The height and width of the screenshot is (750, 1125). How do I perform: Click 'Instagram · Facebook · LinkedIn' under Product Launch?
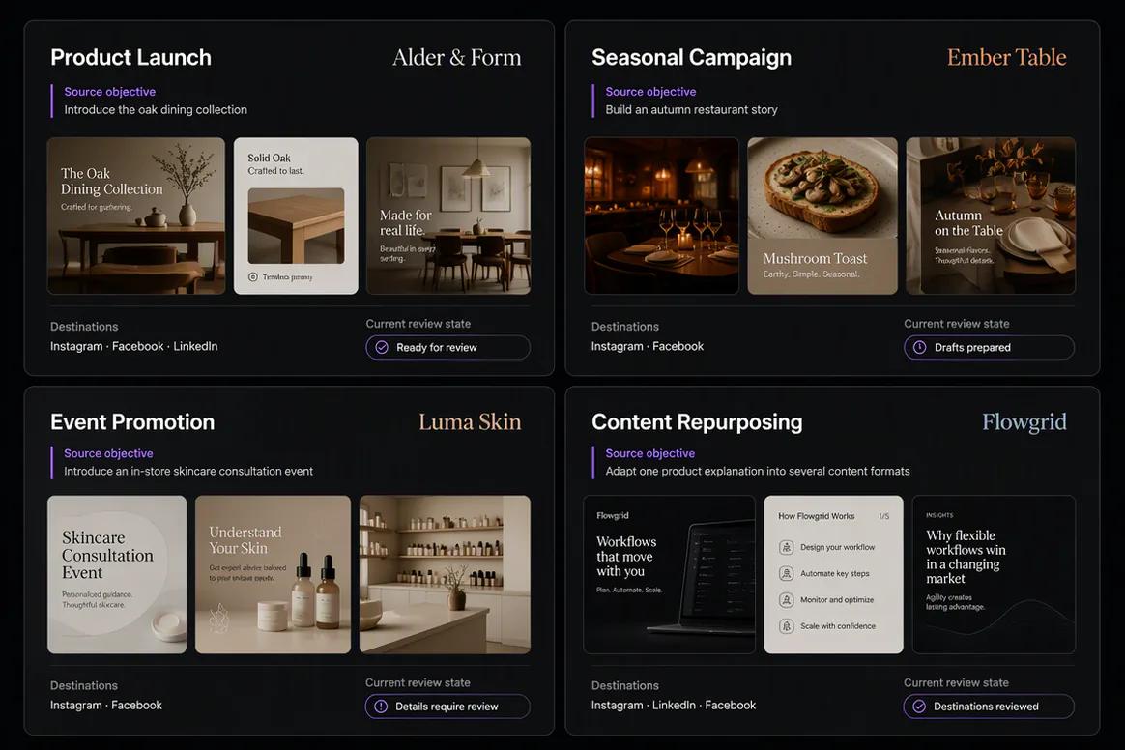coord(134,346)
